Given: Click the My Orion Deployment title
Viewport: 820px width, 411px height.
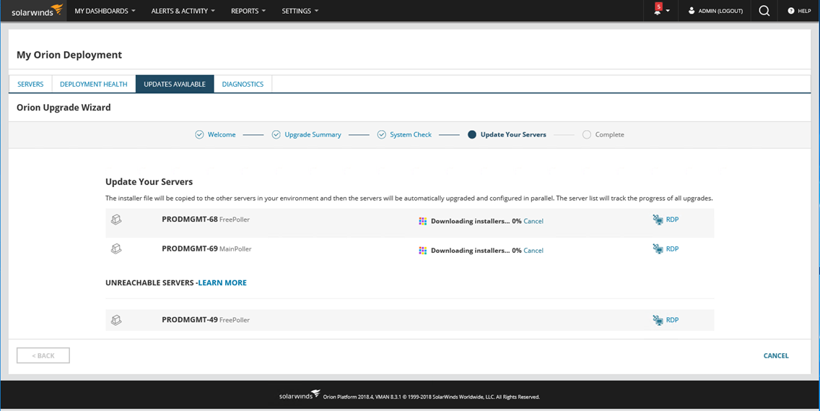Looking at the screenshot, I should pyautogui.click(x=69, y=54).
